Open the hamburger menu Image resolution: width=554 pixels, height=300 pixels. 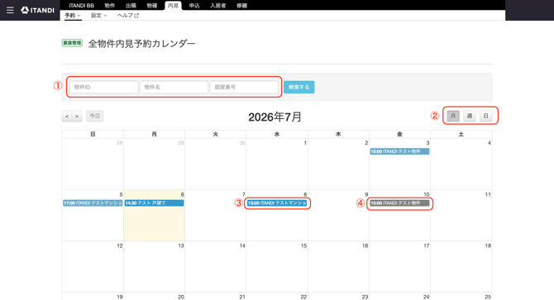point(10,10)
